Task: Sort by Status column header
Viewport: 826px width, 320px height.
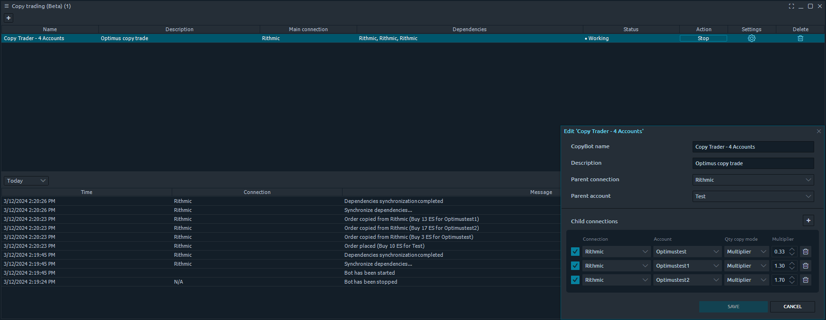Action: (631, 29)
